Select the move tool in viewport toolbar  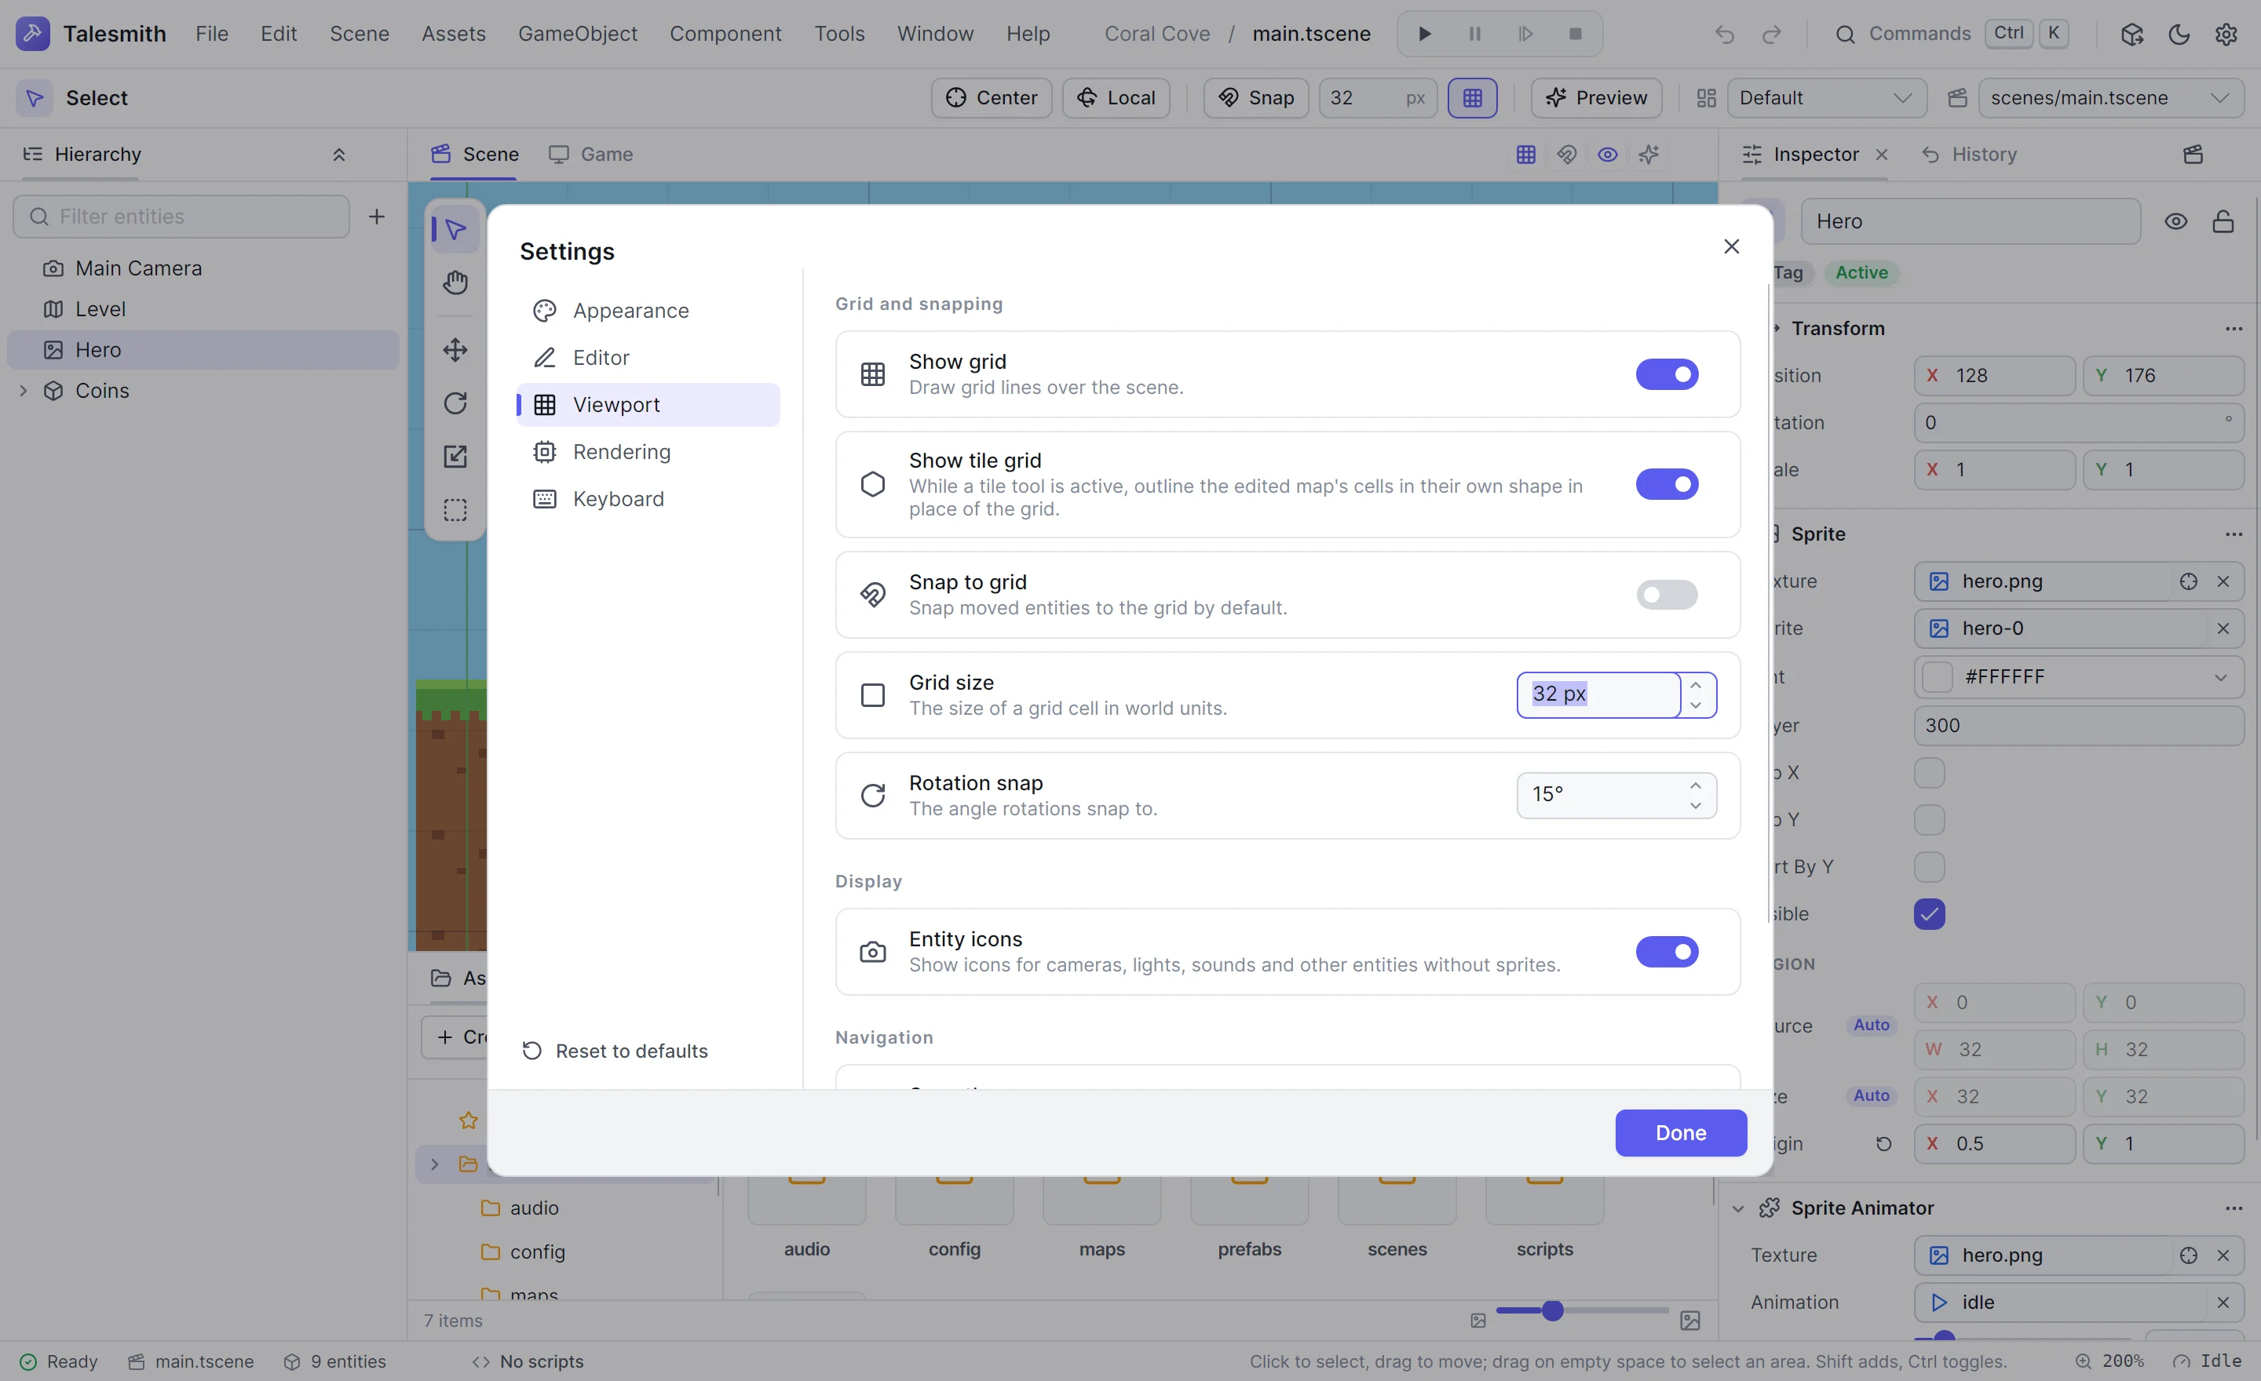455,349
